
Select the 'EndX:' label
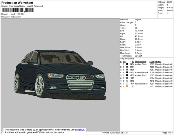pos(123,42)
